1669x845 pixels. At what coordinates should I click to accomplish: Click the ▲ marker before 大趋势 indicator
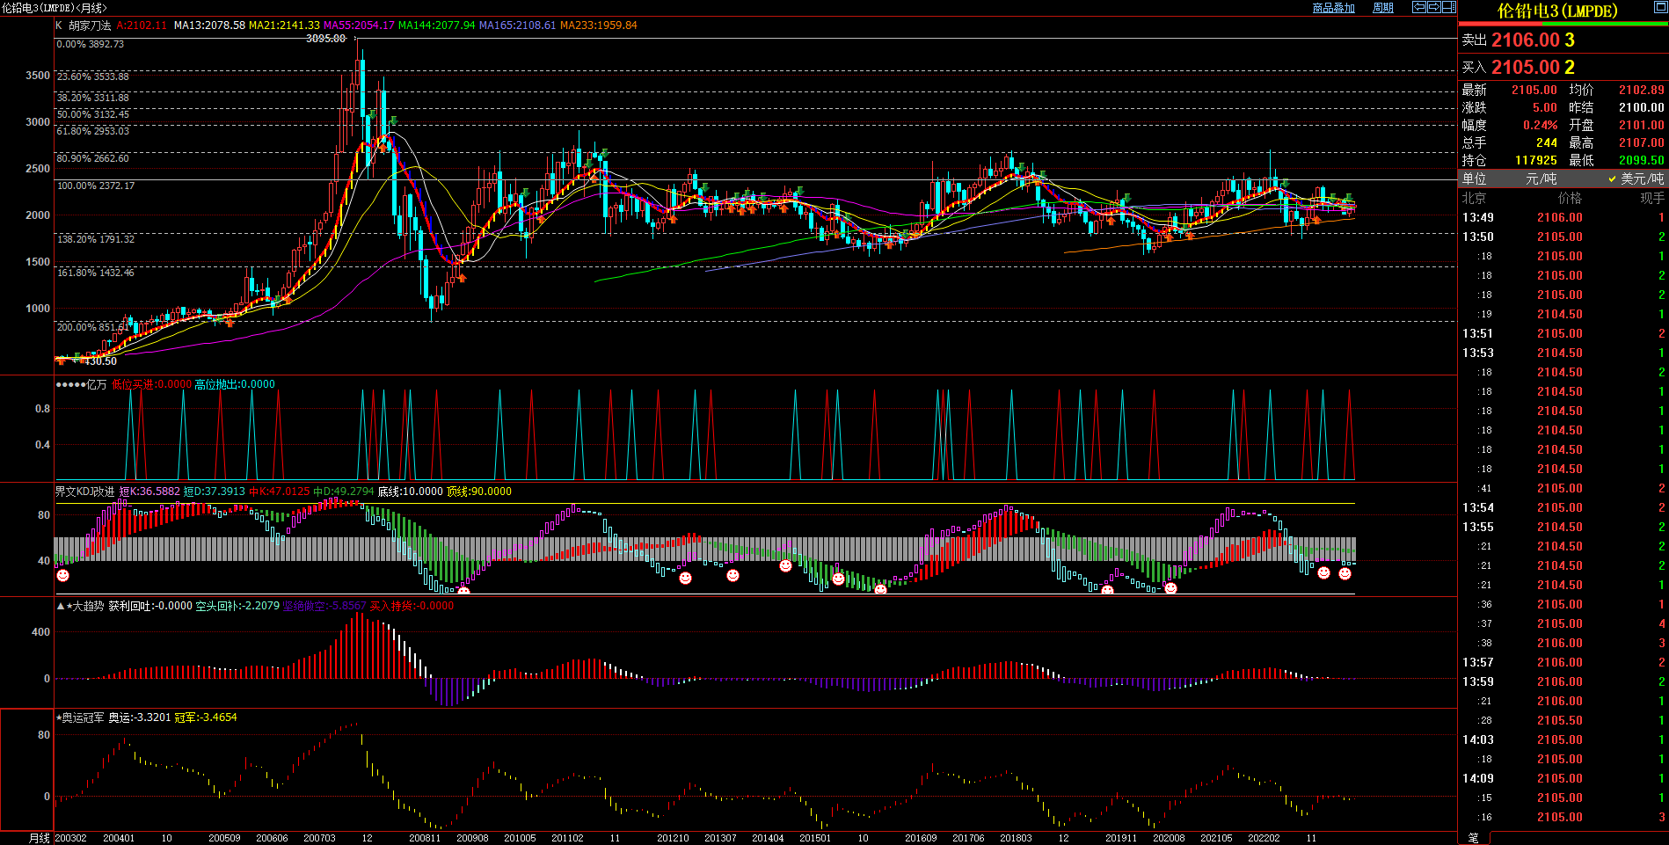click(x=61, y=606)
